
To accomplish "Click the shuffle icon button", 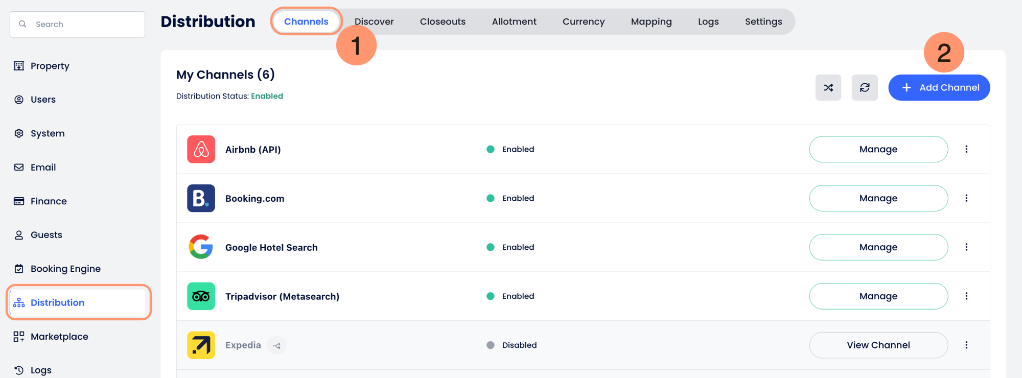I will pos(828,88).
